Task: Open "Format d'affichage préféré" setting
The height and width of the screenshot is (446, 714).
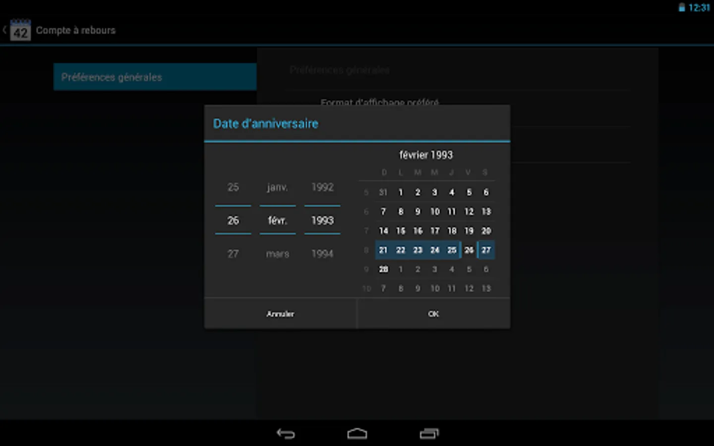Action: (380, 103)
